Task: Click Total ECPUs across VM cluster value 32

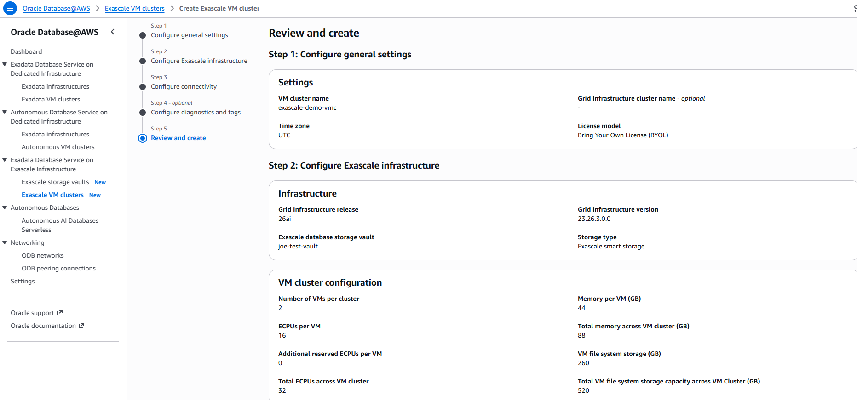Action: coord(282,390)
